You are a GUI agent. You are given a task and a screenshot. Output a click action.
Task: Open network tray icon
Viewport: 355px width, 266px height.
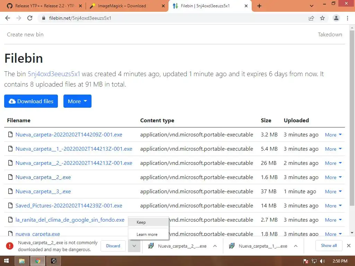(314, 261)
